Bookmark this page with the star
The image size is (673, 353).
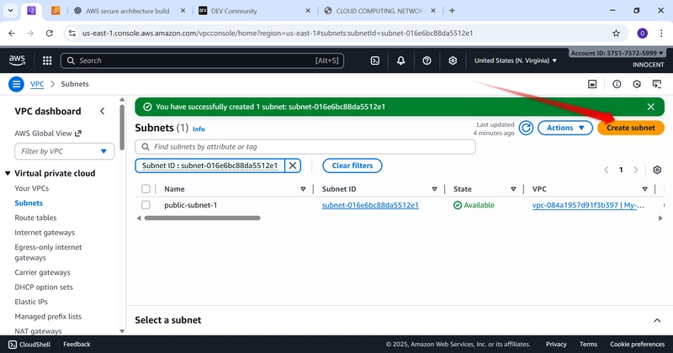tap(616, 33)
